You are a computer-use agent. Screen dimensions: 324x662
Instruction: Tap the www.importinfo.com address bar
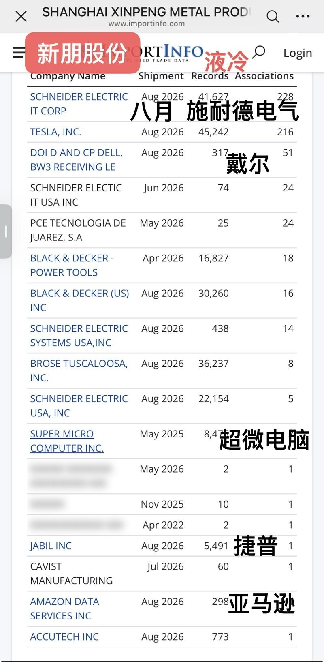(147, 24)
